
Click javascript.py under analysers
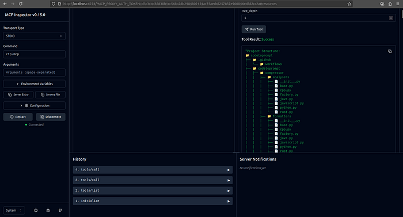(289, 104)
